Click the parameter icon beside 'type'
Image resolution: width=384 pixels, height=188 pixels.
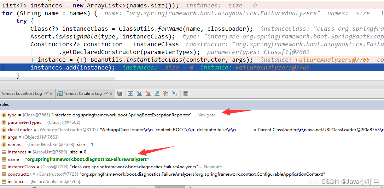(4, 115)
